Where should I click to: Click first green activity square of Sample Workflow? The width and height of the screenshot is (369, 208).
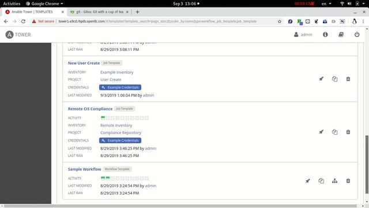103,178
